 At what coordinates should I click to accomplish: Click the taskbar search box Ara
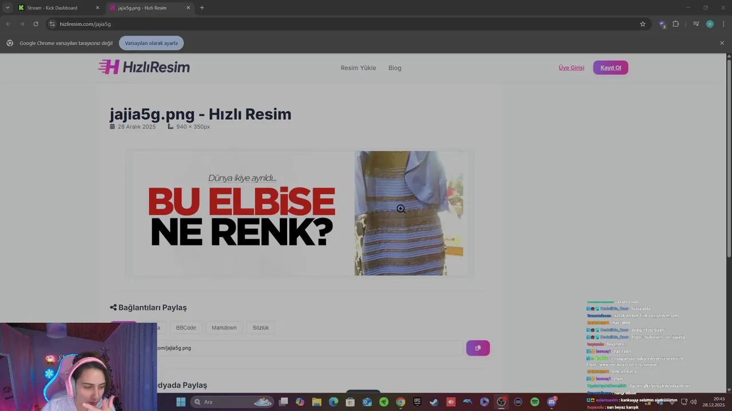[x=233, y=402]
